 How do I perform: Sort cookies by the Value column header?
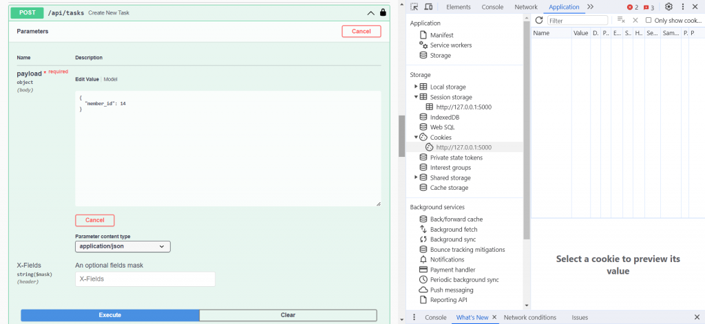(x=581, y=33)
